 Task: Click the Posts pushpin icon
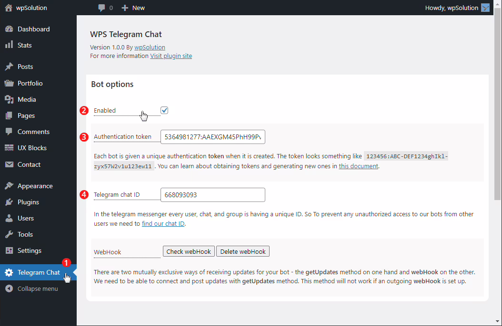tap(9, 67)
